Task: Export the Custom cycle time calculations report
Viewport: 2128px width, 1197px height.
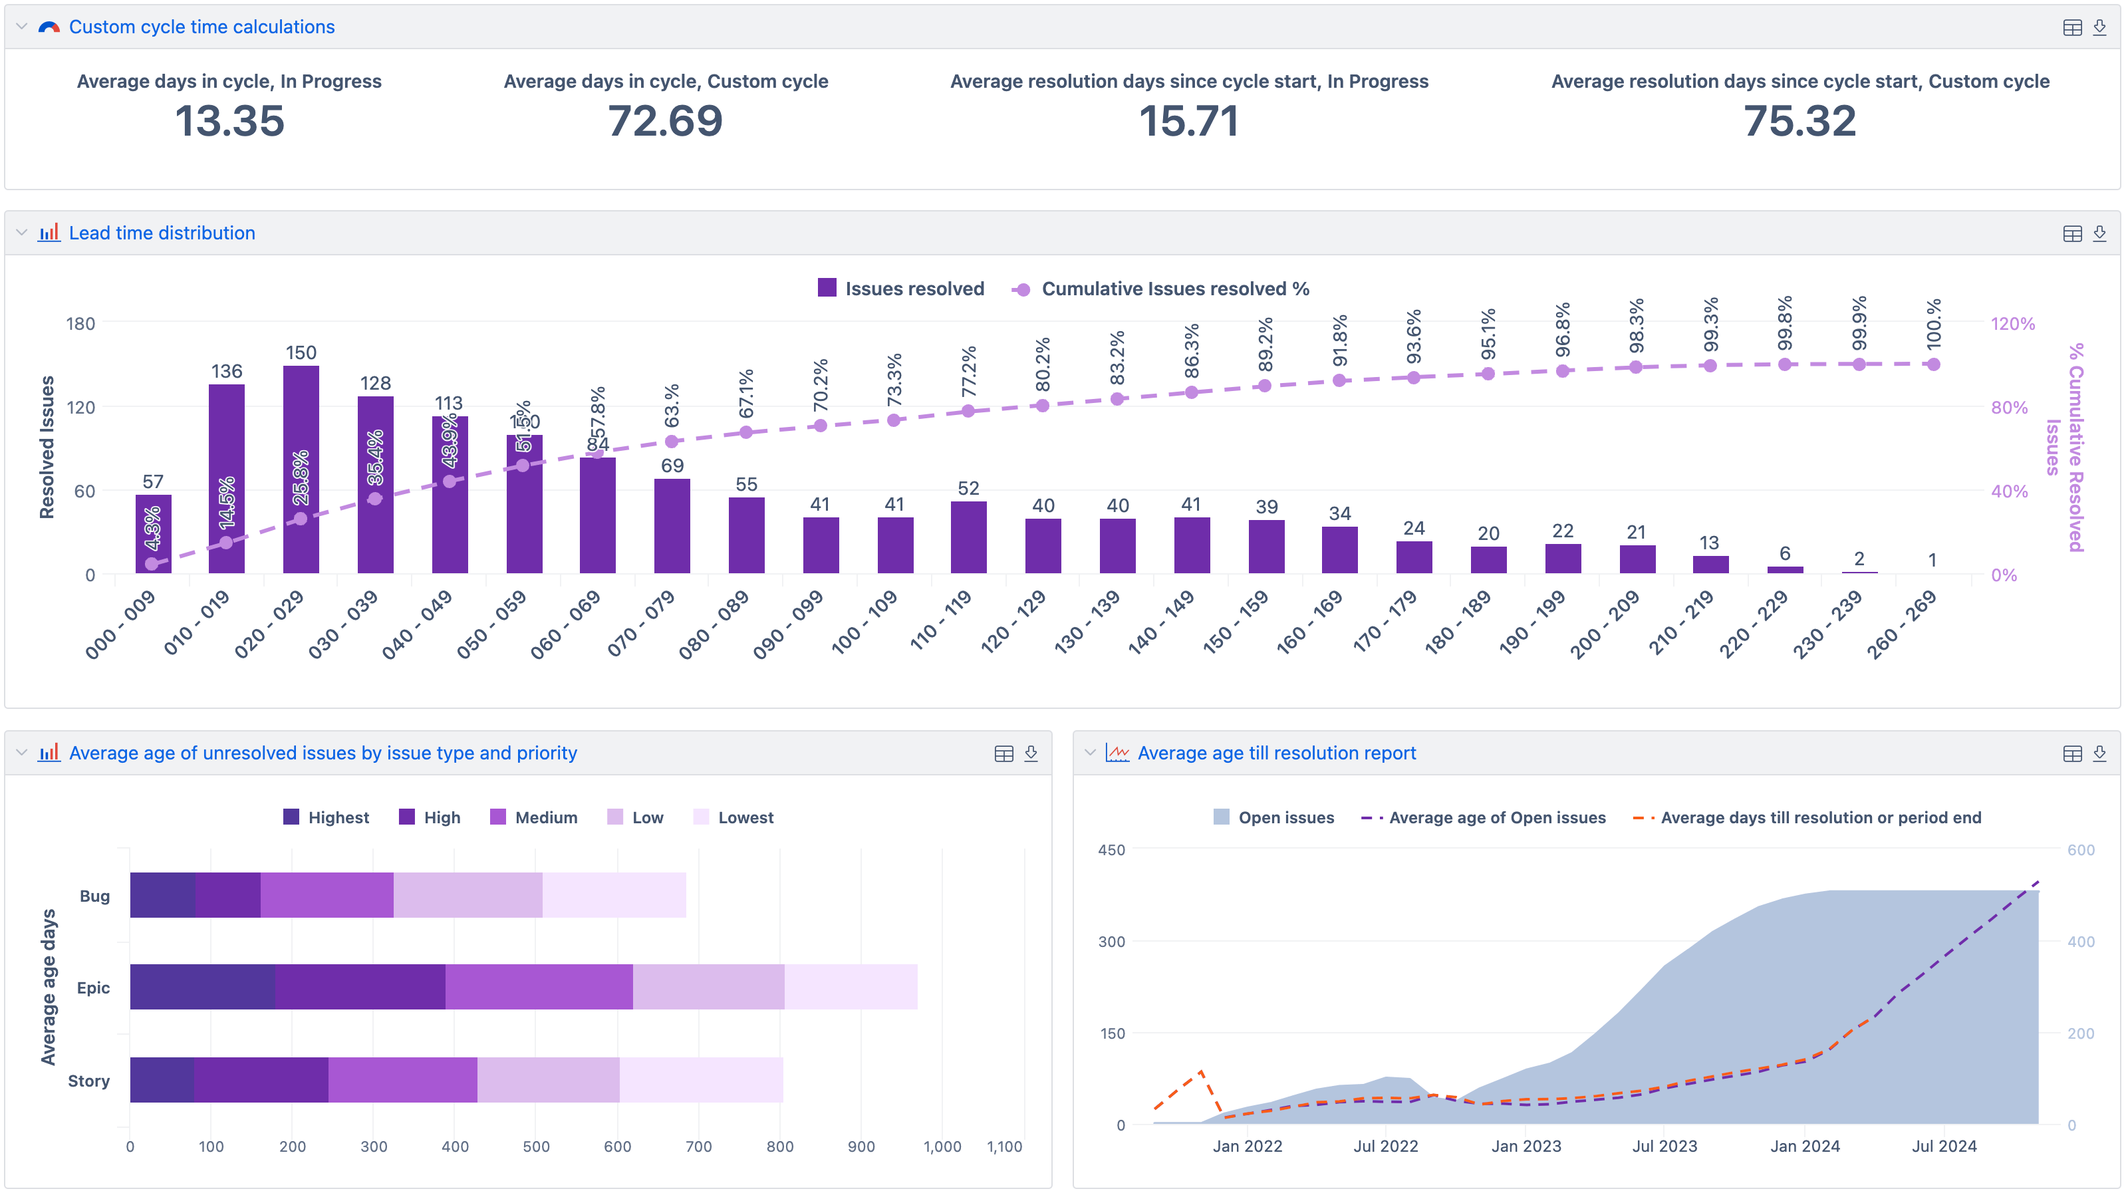Action: click(x=2099, y=27)
